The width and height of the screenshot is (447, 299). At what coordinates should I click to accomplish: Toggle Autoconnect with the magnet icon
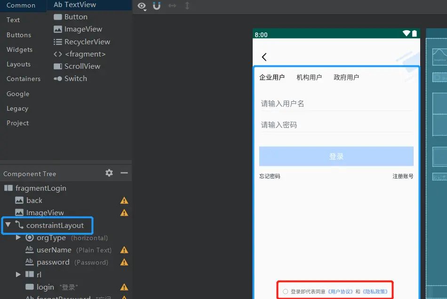(x=157, y=7)
